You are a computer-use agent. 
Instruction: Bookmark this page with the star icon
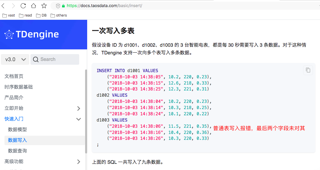coord(44,6)
